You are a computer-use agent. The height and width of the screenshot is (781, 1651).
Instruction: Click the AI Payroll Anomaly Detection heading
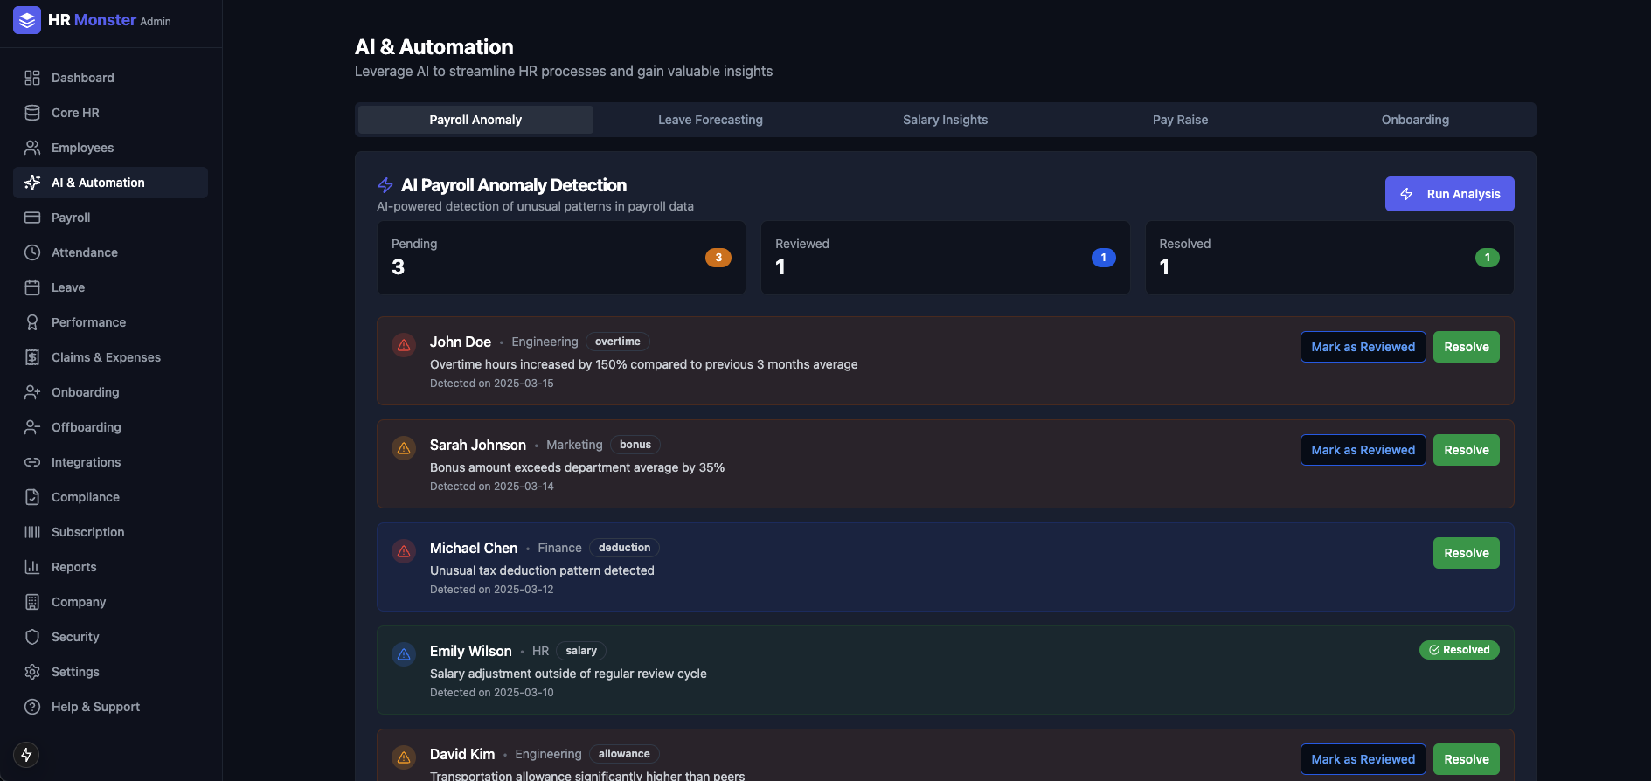513,185
